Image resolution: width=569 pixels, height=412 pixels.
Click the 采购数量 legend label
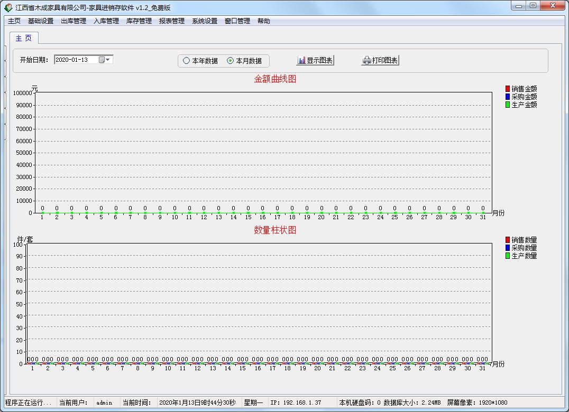[525, 248]
